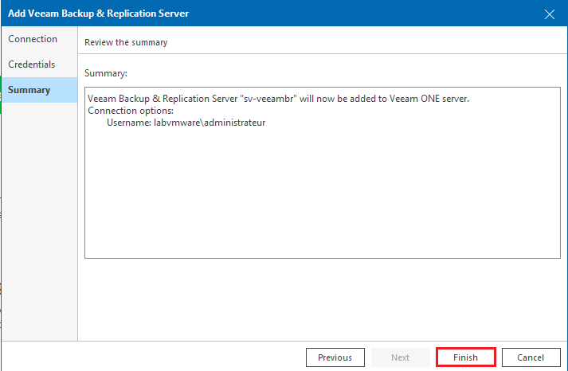Place cursor in the first summary line
The width and height of the screenshot is (568, 371).
point(278,99)
